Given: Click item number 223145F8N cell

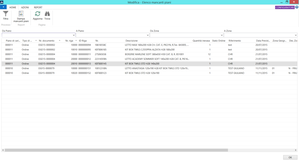Looking at the screenshot, I should [101, 59].
